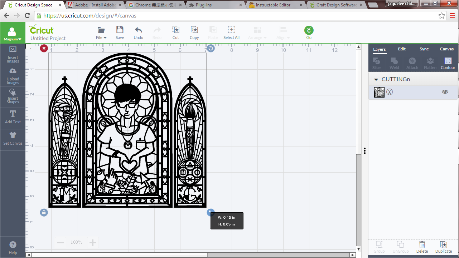Viewport: 459px width, 258px height.
Task: Click the UnGroup icon at panel bottom
Action: 401,245
